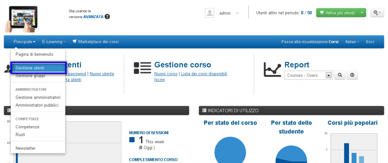Select Gestione utenti menu item

tap(38, 68)
